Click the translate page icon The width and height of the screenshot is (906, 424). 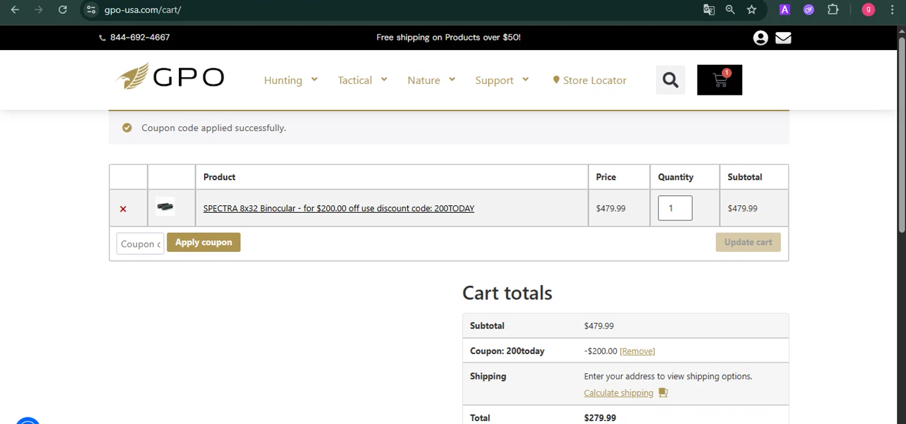(x=709, y=10)
